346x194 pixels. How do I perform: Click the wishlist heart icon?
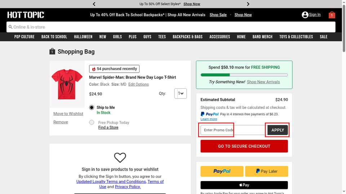(x=120, y=157)
